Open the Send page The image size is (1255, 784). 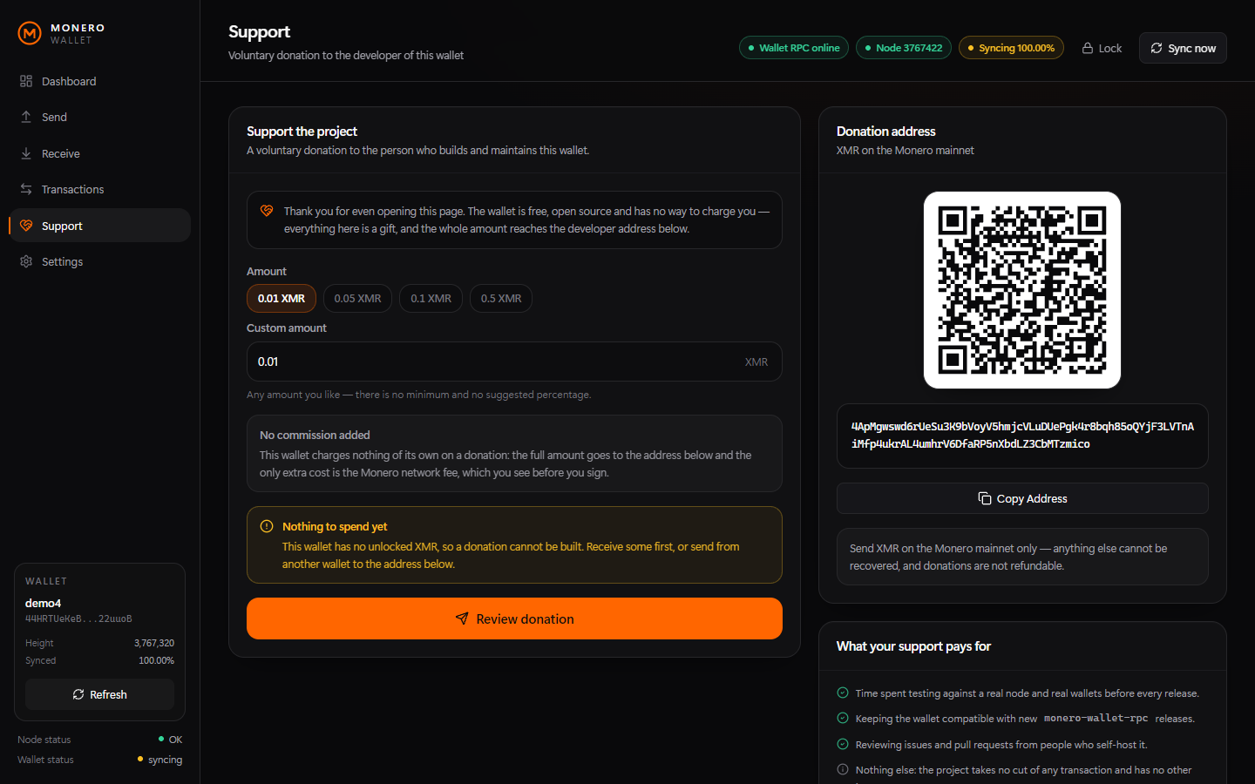(x=99, y=117)
